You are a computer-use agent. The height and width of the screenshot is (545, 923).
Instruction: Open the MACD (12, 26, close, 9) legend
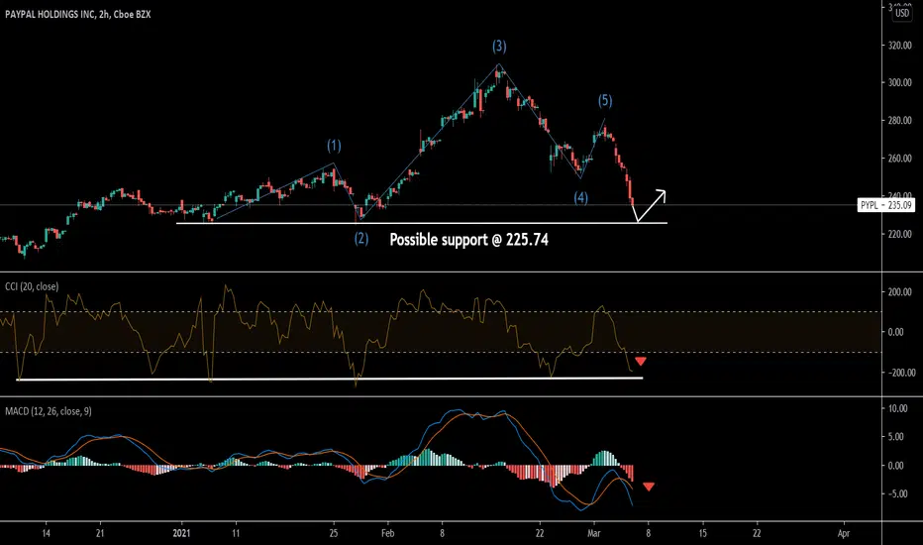click(x=49, y=411)
